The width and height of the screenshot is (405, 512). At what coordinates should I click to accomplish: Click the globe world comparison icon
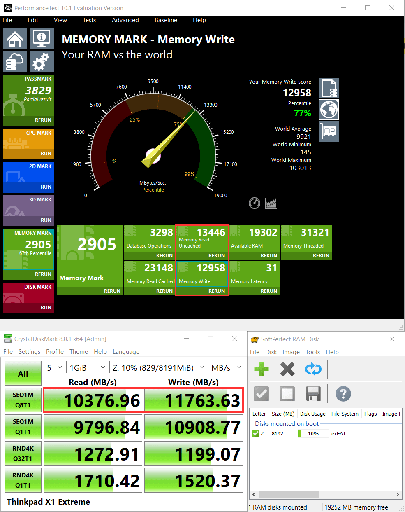coord(329,110)
